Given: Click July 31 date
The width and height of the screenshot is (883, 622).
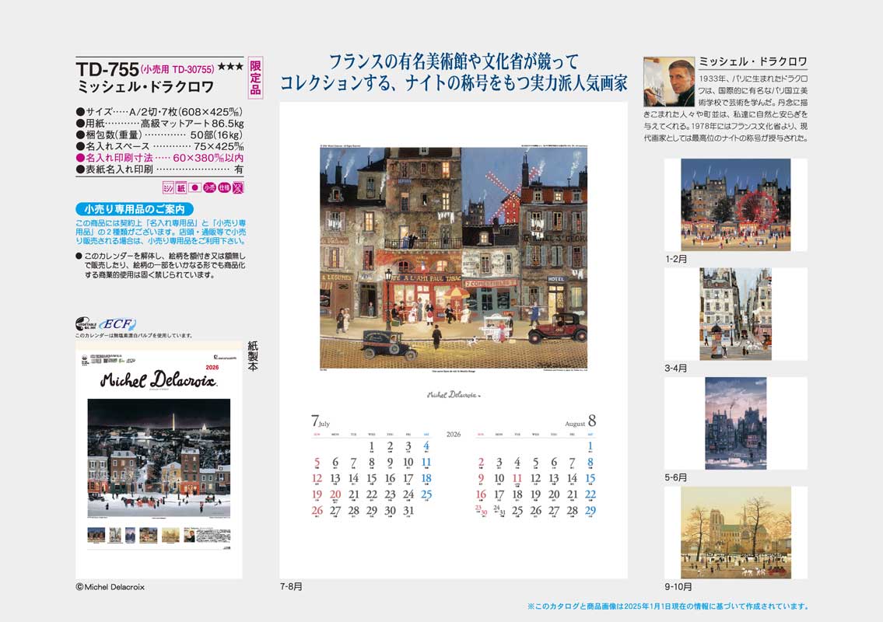Looking at the screenshot, I should [408, 511].
